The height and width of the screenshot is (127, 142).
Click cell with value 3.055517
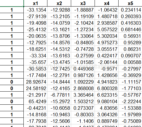click(x=107, y=49)
